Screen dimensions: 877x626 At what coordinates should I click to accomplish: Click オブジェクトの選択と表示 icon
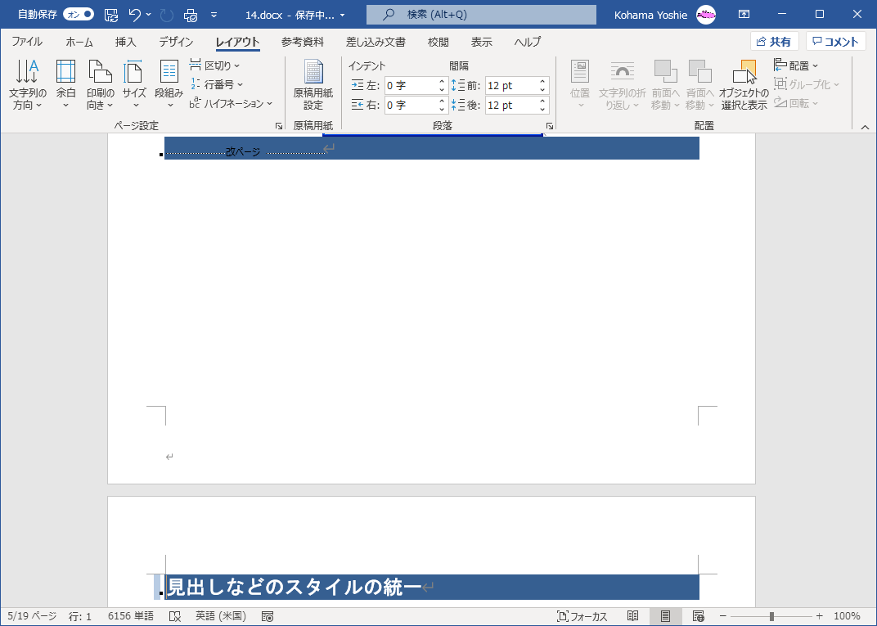point(743,84)
